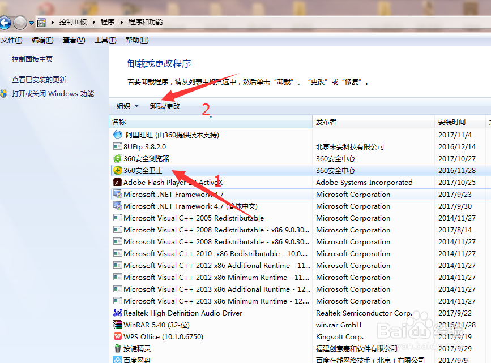Viewport: 491px width, 363px height.
Task: Click icon of Visual C++ 2008 dated 2014/11/27
Action: (118, 241)
